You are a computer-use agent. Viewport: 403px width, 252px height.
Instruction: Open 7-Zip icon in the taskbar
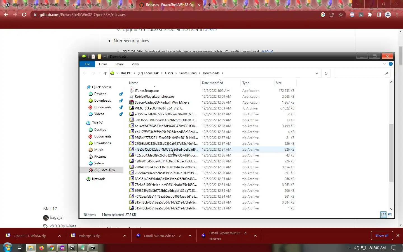click(x=72, y=248)
